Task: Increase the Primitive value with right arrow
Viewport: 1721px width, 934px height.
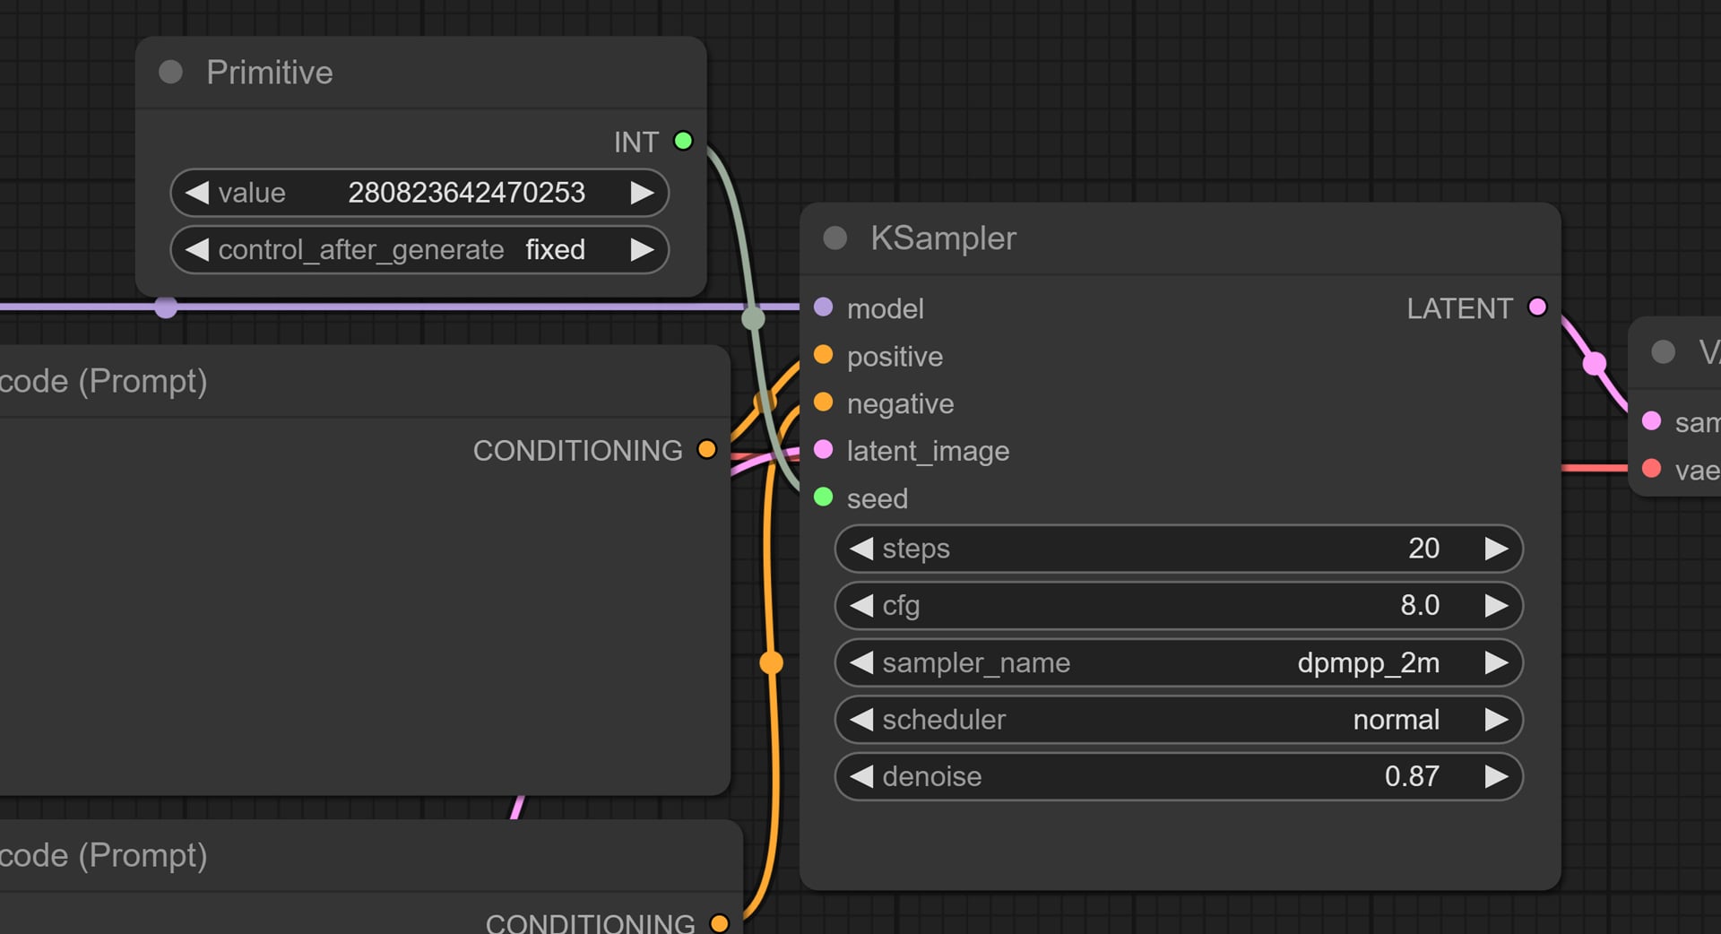Action: [642, 193]
